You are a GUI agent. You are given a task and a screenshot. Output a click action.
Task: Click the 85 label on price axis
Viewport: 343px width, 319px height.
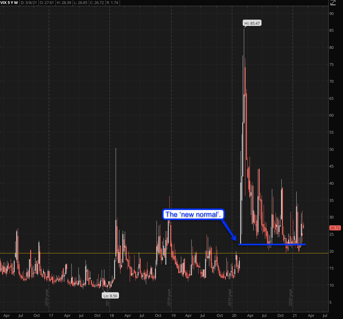coord(332,31)
